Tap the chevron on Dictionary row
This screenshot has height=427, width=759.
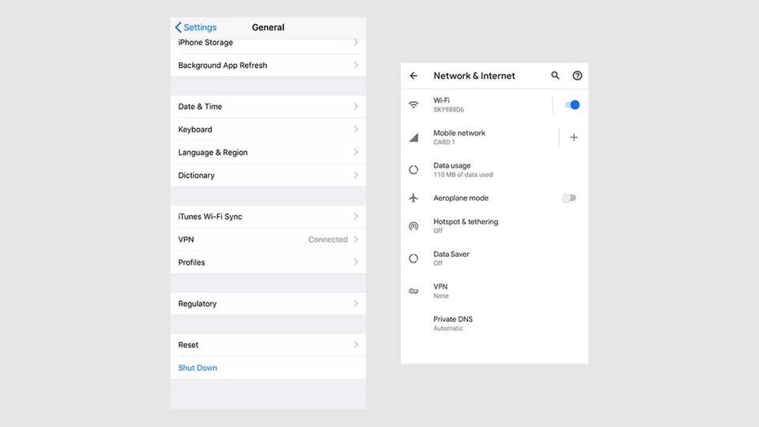pos(356,176)
